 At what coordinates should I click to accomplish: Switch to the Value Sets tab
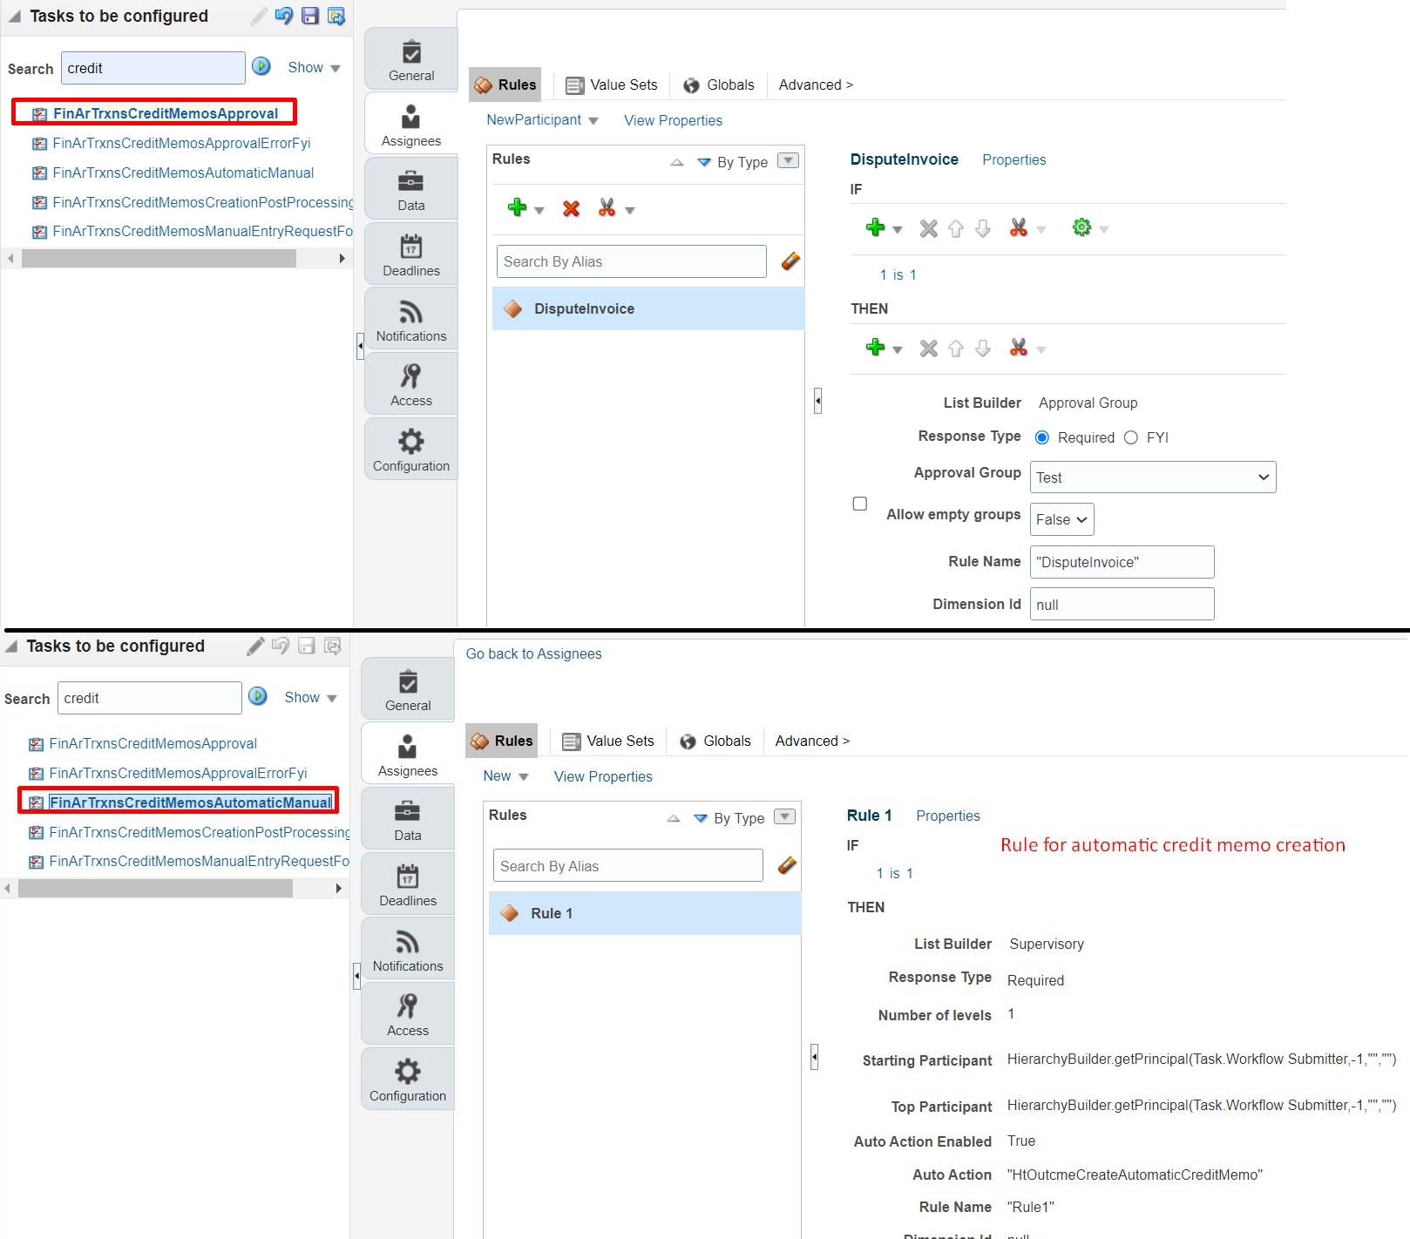tap(611, 85)
